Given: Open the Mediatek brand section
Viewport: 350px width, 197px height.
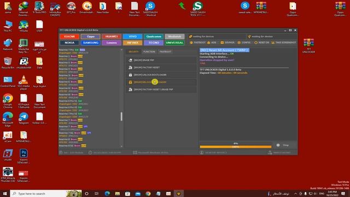Looking at the screenshot, I should coord(174,37).
